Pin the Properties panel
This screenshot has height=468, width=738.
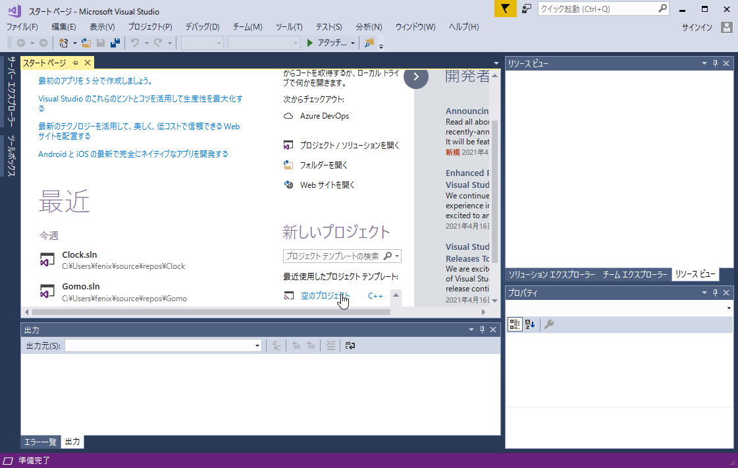[x=715, y=293]
